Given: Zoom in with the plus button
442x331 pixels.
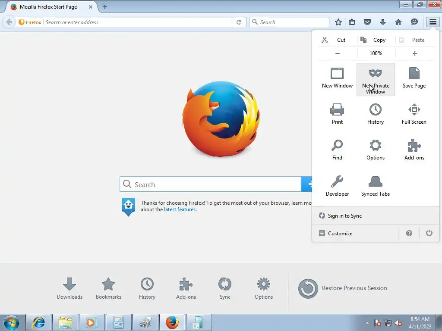Looking at the screenshot, I should click(x=414, y=53).
